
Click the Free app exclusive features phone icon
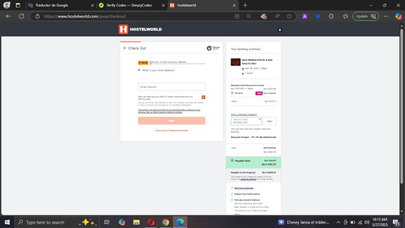232,200
